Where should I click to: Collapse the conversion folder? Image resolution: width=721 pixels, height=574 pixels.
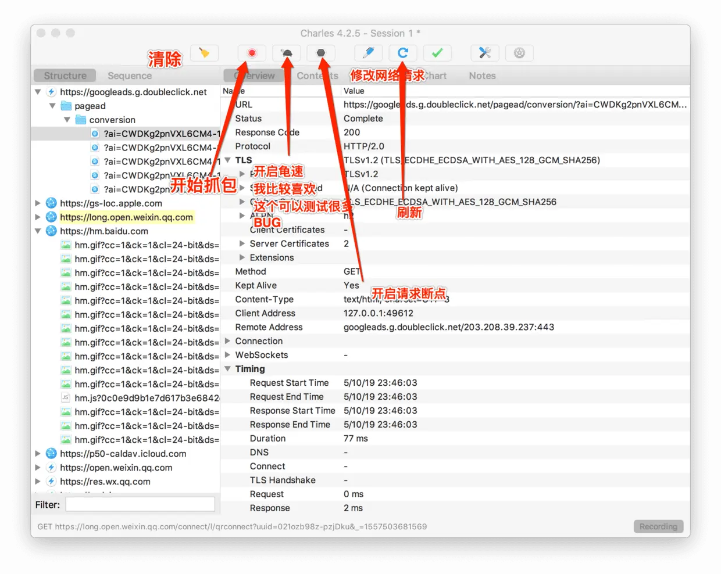(67, 120)
